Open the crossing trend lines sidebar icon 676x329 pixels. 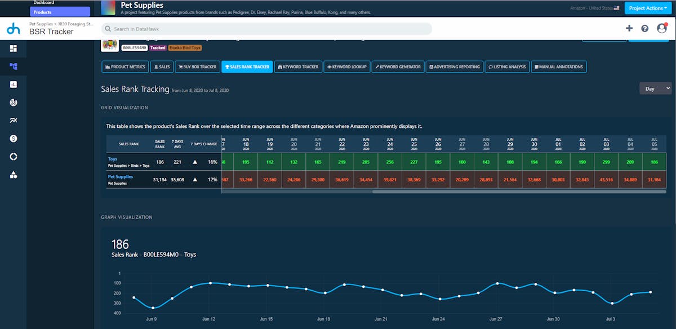[x=13, y=121]
